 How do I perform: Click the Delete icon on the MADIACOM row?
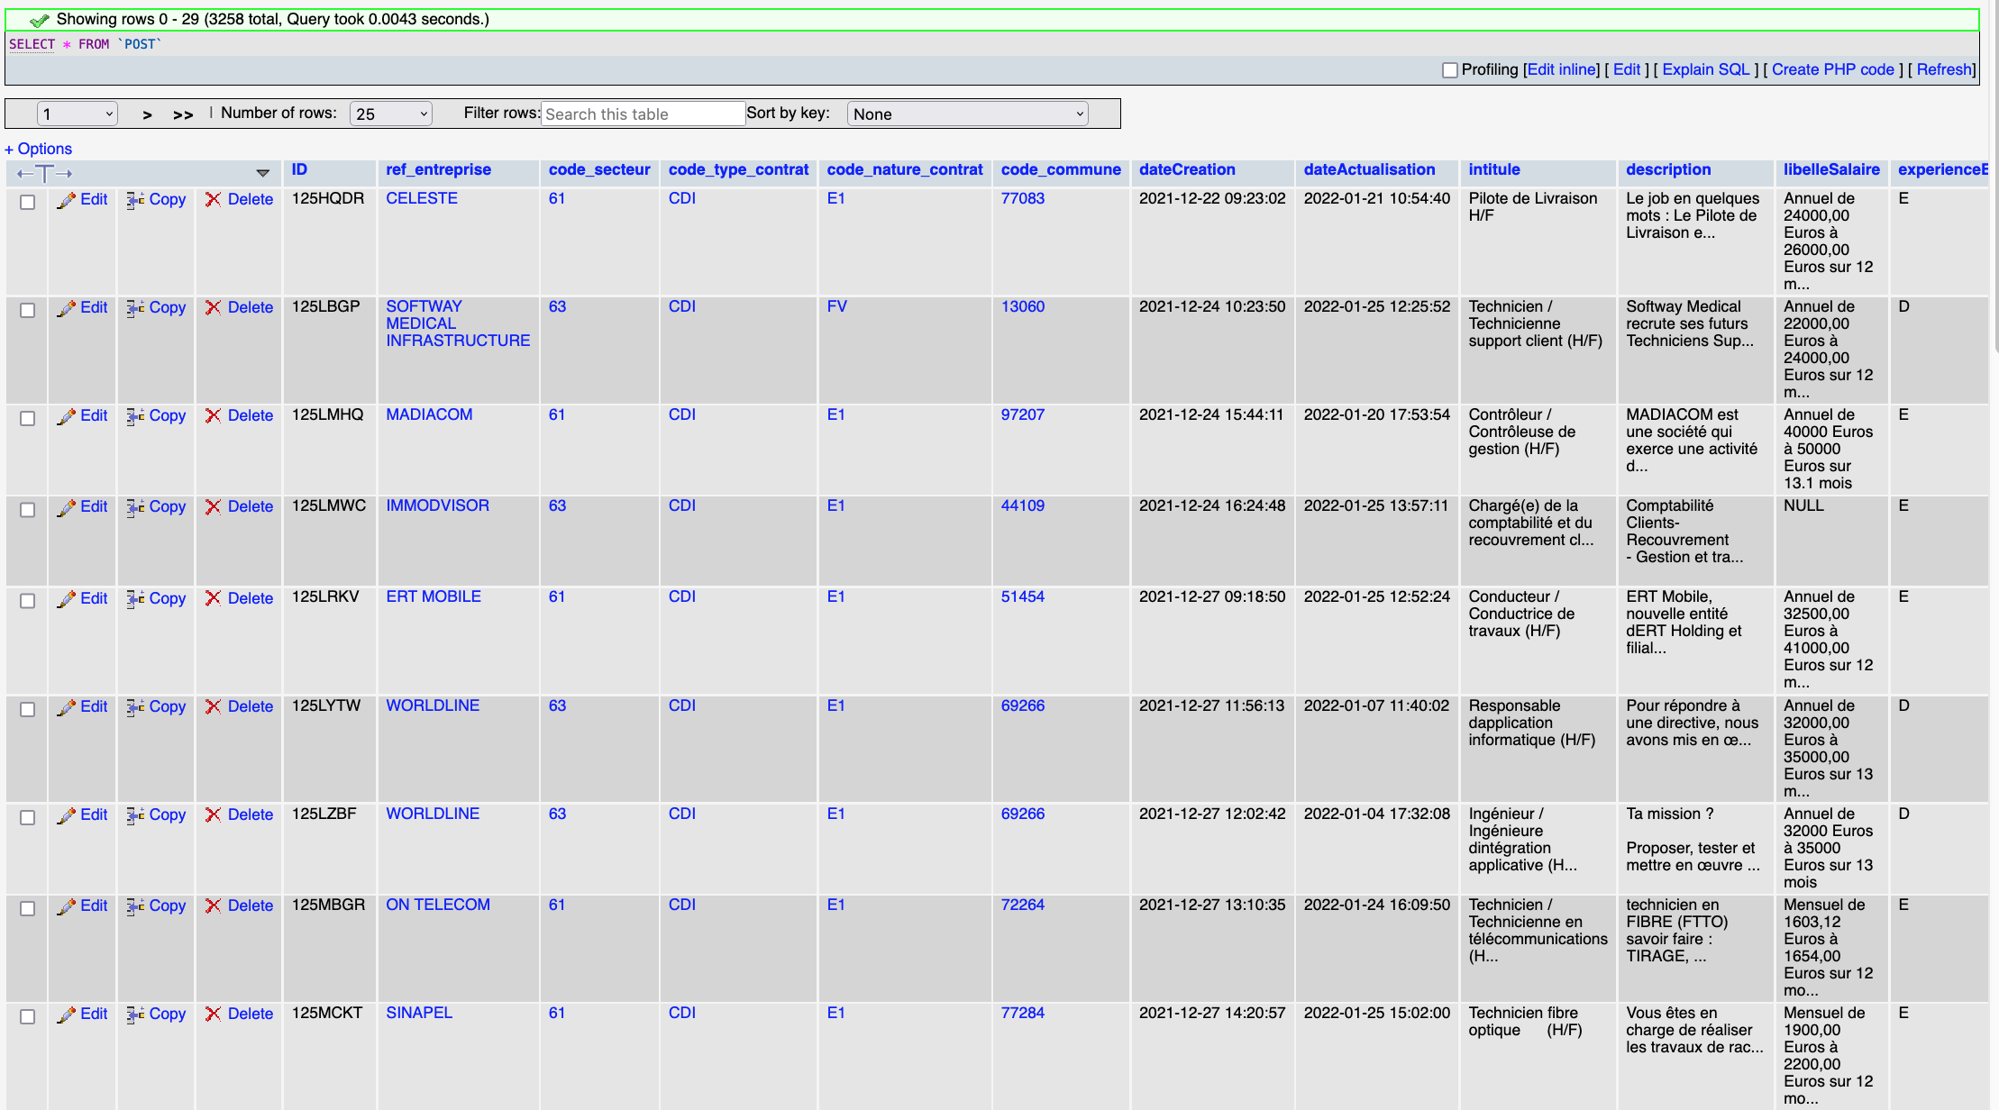(x=215, y=415)
